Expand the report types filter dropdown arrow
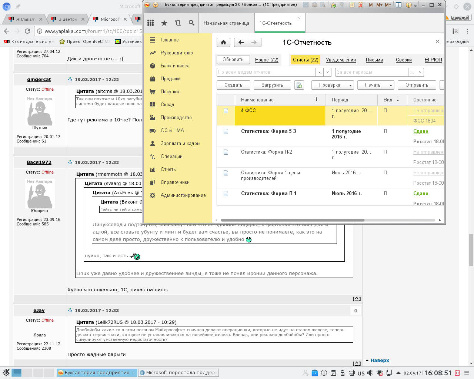The image size is (474, 379). (x=320, y=72)
